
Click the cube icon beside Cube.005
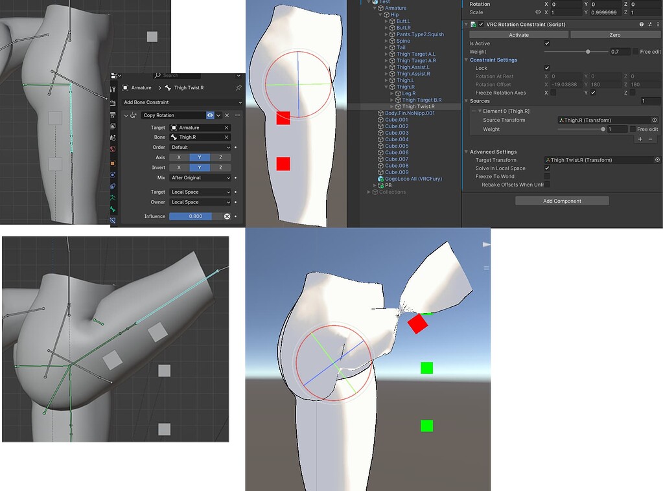pos(380,146)
